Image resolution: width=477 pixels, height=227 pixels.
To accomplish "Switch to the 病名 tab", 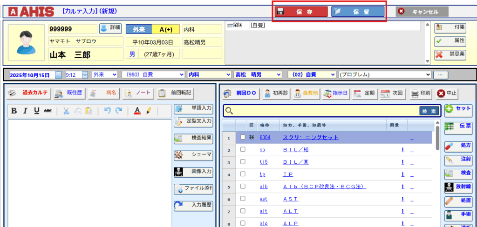I will pos(104,93).
